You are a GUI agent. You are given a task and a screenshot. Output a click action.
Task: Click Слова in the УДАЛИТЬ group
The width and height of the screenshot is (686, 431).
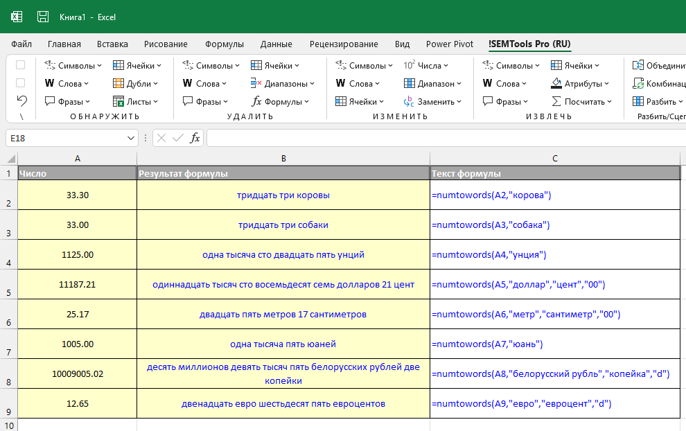click(x=204, y=84)
